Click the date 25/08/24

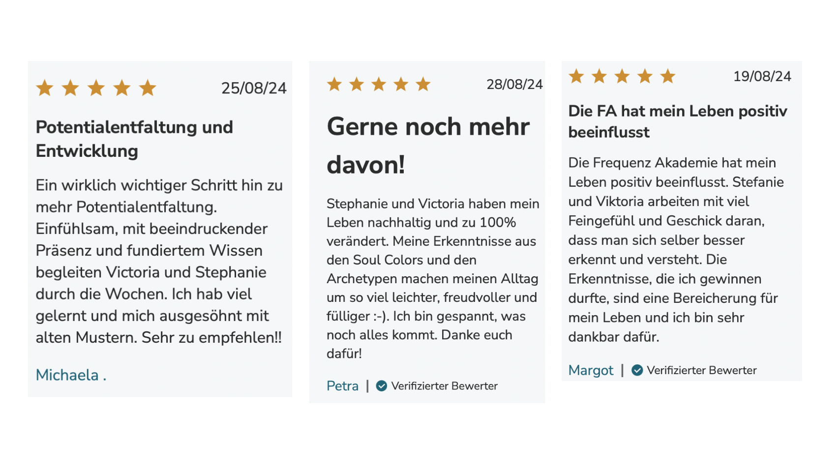coord(254,88)
